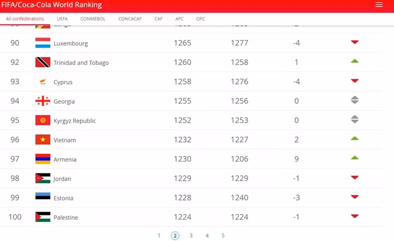The image size is (394, 241).
Task: Click the Palestine flag icon
Action: (x=43, y=217)
